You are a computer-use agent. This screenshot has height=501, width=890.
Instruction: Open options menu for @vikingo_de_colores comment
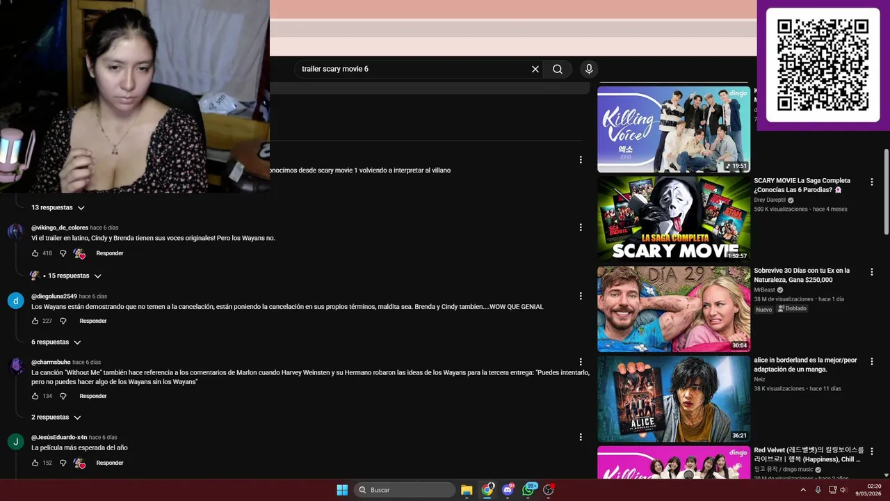pos(581,228)
